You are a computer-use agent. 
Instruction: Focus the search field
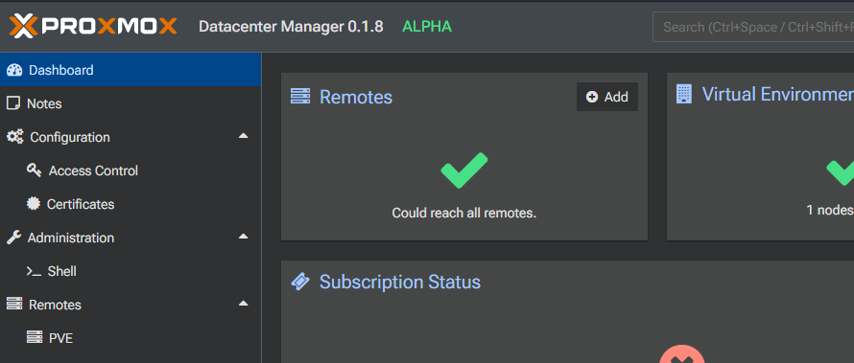(x=753, y=27)
